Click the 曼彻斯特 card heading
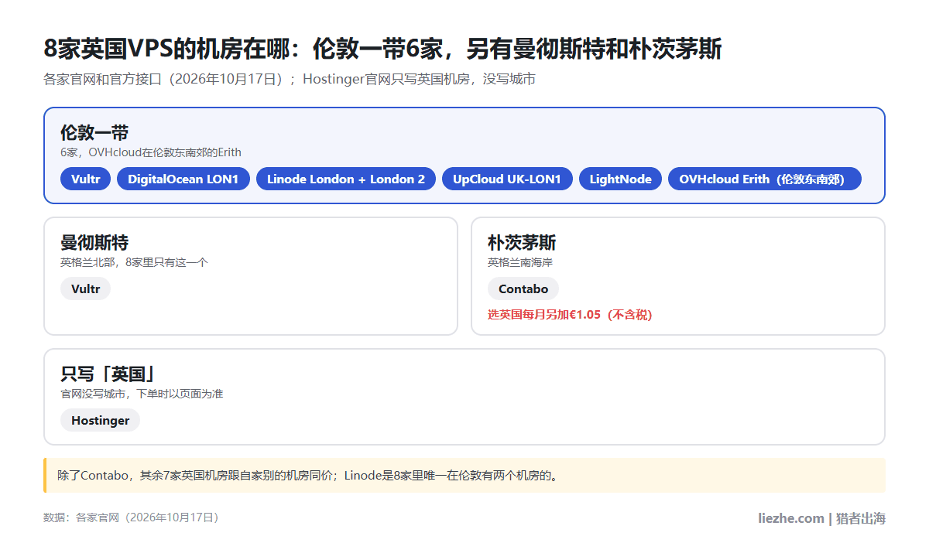929x560 pixels. point(94,242)
